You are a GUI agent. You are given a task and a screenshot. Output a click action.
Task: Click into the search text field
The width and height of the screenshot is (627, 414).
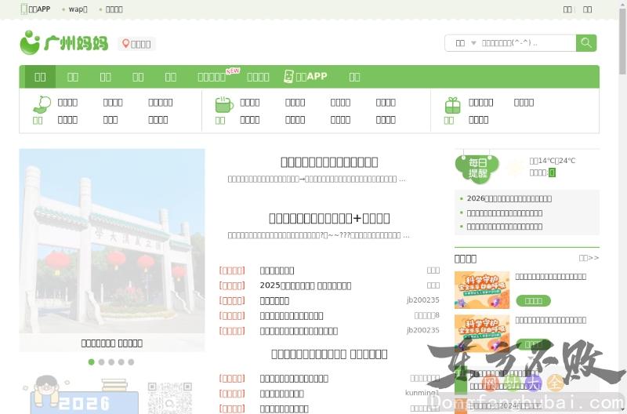point(525,43)
